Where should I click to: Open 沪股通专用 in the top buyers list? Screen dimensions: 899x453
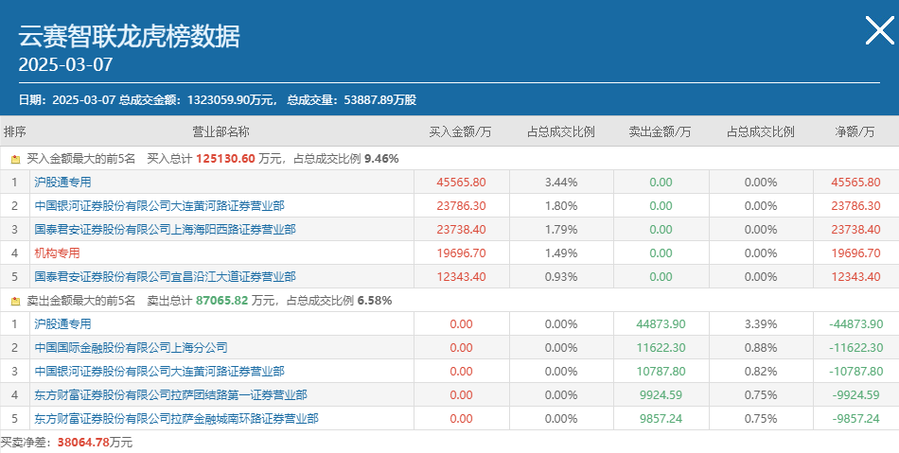pos(62,183)
